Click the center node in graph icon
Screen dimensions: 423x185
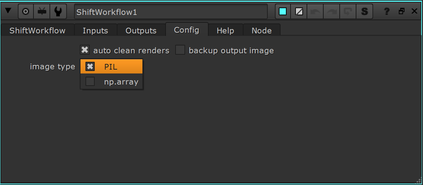tap(26, 11)
